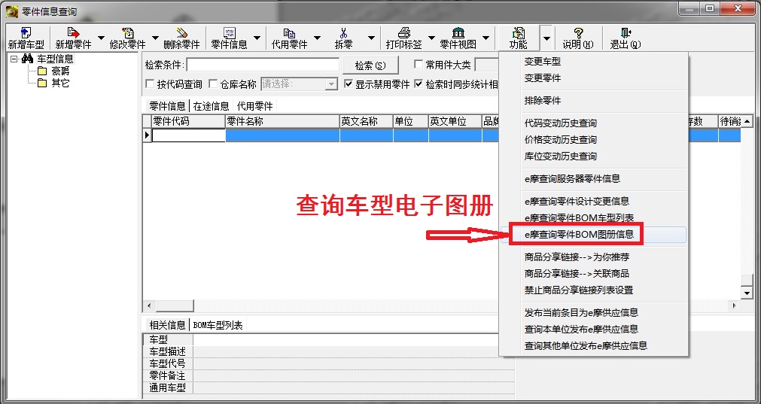Click horizontal scrollbar left arrow of grid
The width and height of the screenshot is (761, 404).
[149, 306]
